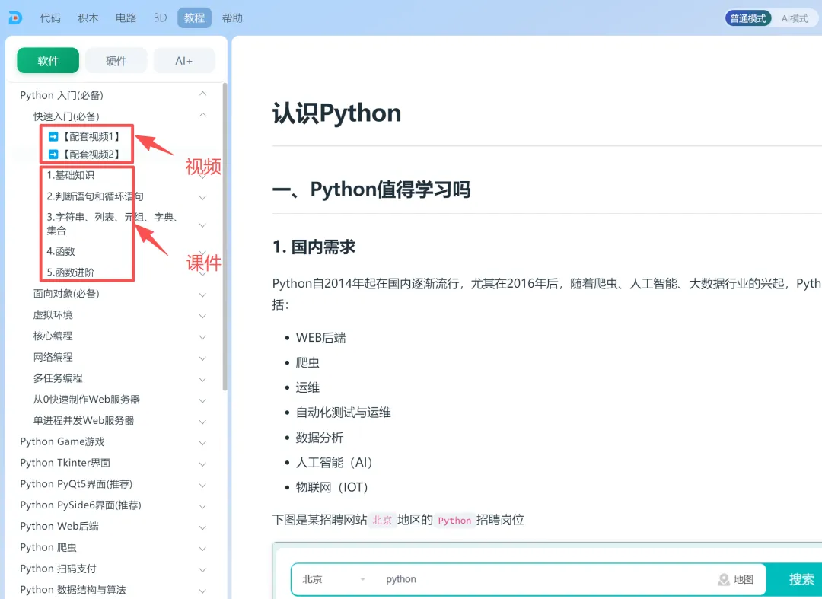This screenshot has width=822, height=599.
Task: Select the 硬件 tab
Action: [116, 61]
